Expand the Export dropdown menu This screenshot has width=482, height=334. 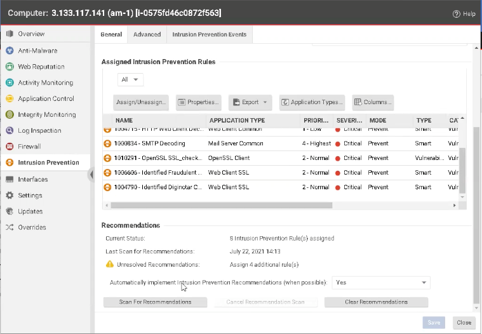click(x=250, y=102)
